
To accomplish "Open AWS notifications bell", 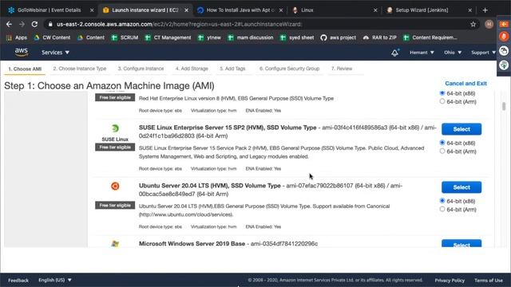I will [x=394, y=53].
